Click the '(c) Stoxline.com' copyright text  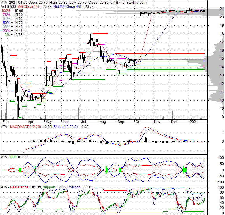tap(134, 3)
